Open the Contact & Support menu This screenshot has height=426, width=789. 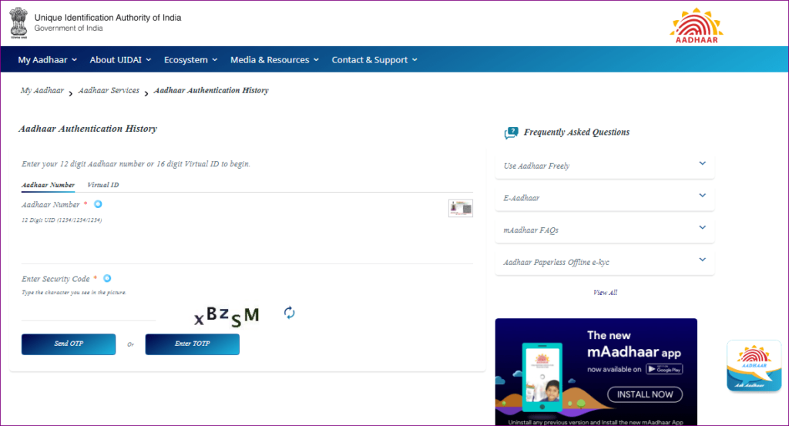tap(374, 59)
